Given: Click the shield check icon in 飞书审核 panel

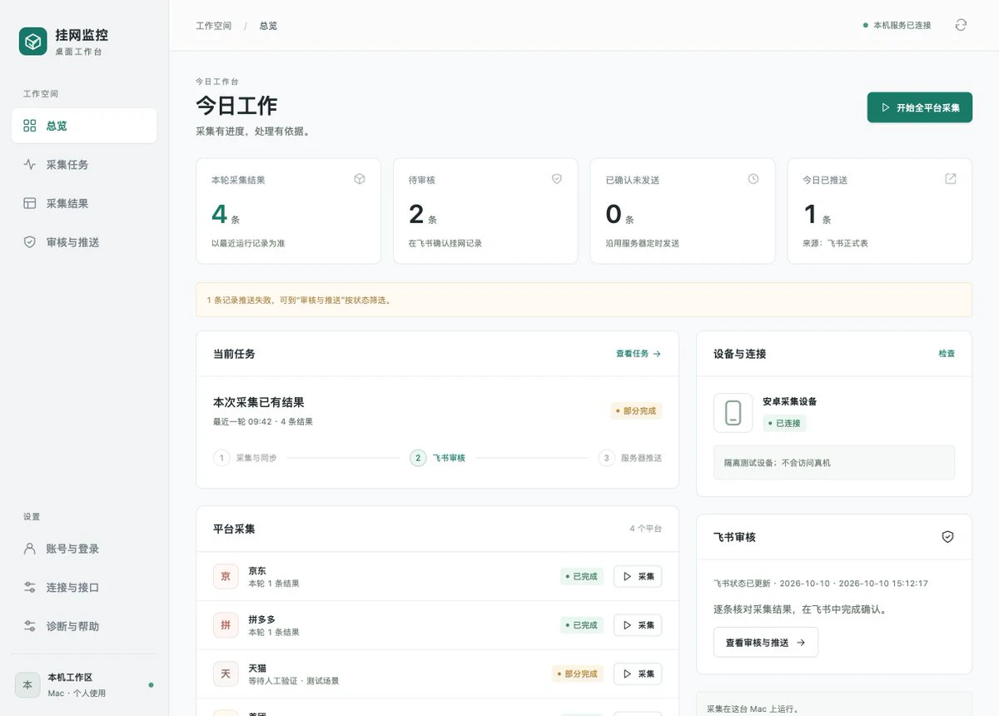Looking at the screenshot, I should (x=947, y=537).
